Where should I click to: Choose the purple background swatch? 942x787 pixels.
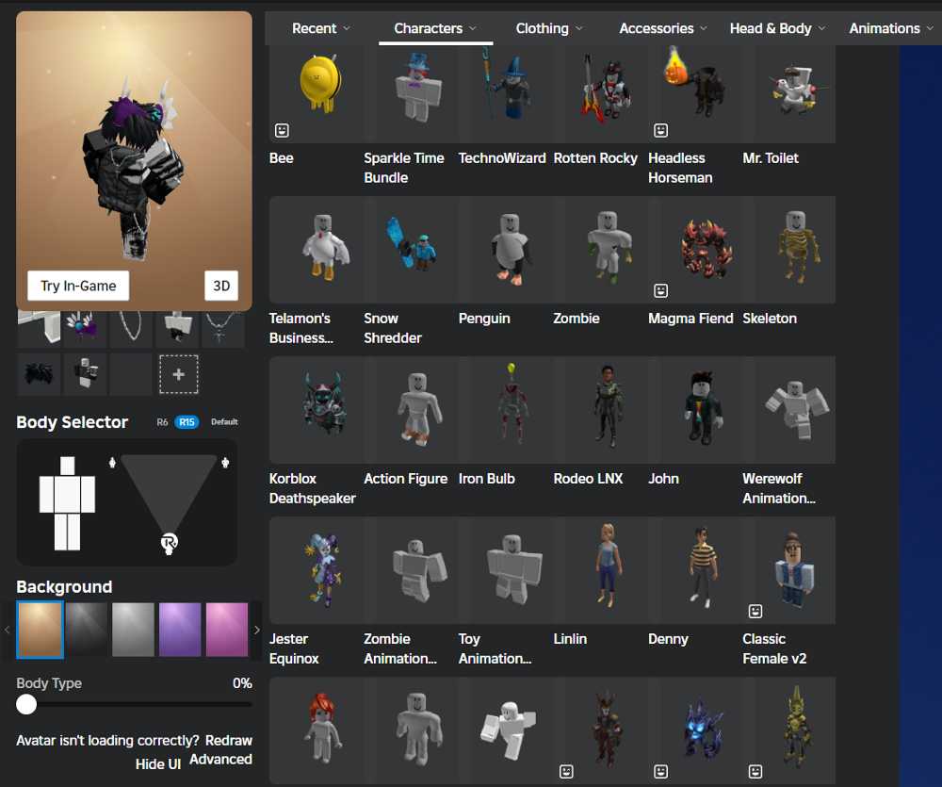180,630
